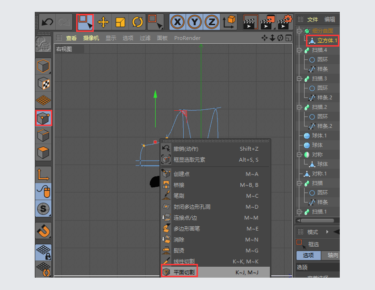
Task: Activate Edges mode cube icon
Action: coord(43,135)
